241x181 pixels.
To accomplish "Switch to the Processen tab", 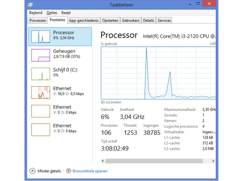I will [x=37, y=20].
